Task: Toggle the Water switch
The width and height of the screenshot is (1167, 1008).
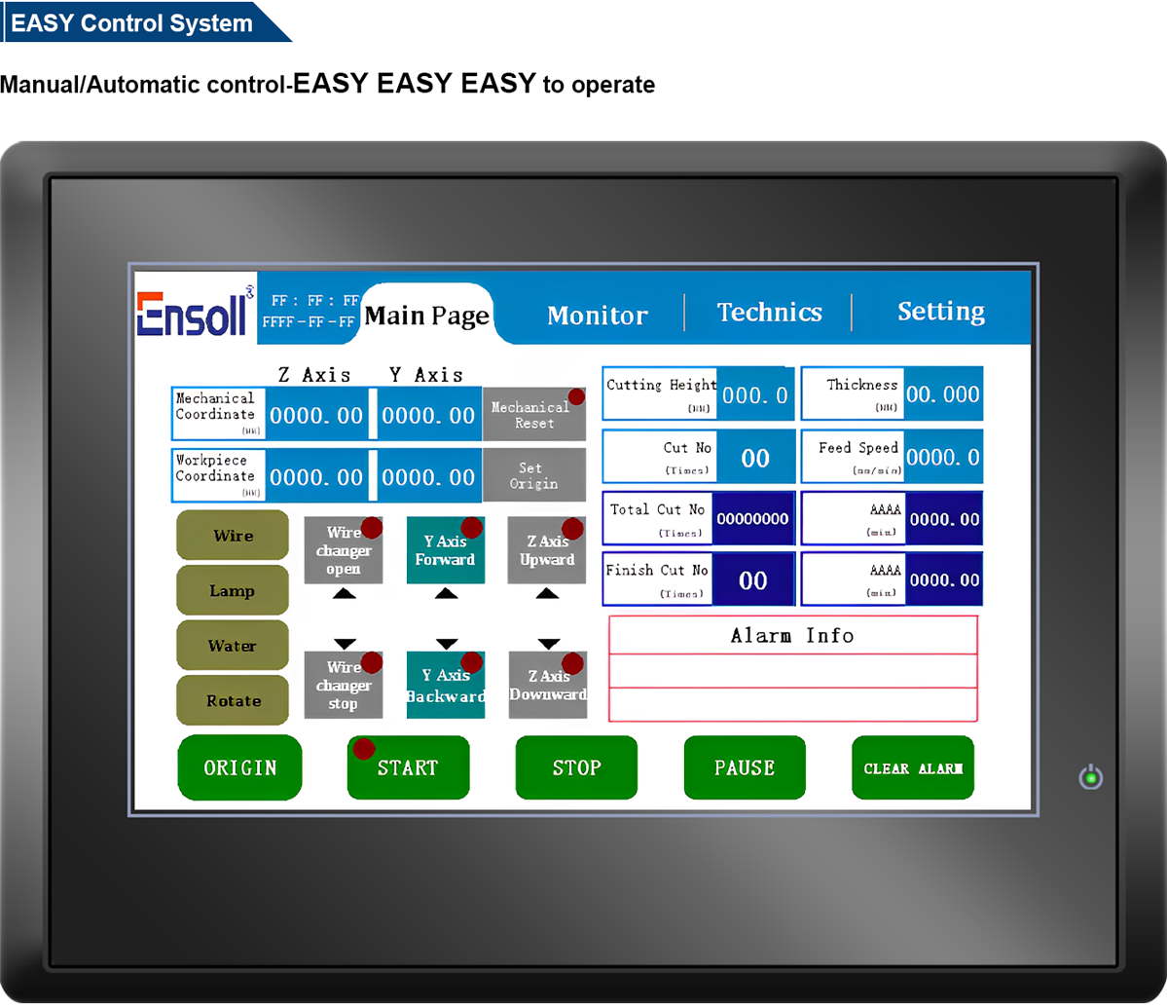Action: coord(233,646)
